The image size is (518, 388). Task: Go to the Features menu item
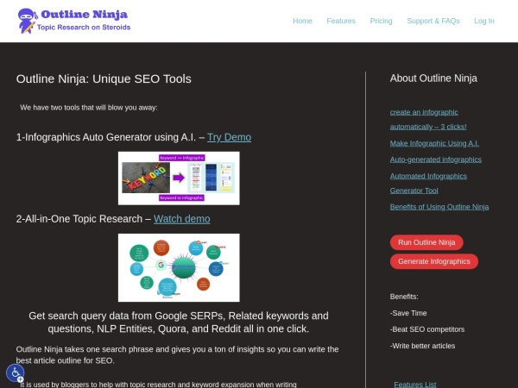pyautogui.click(x=341, y=21)
